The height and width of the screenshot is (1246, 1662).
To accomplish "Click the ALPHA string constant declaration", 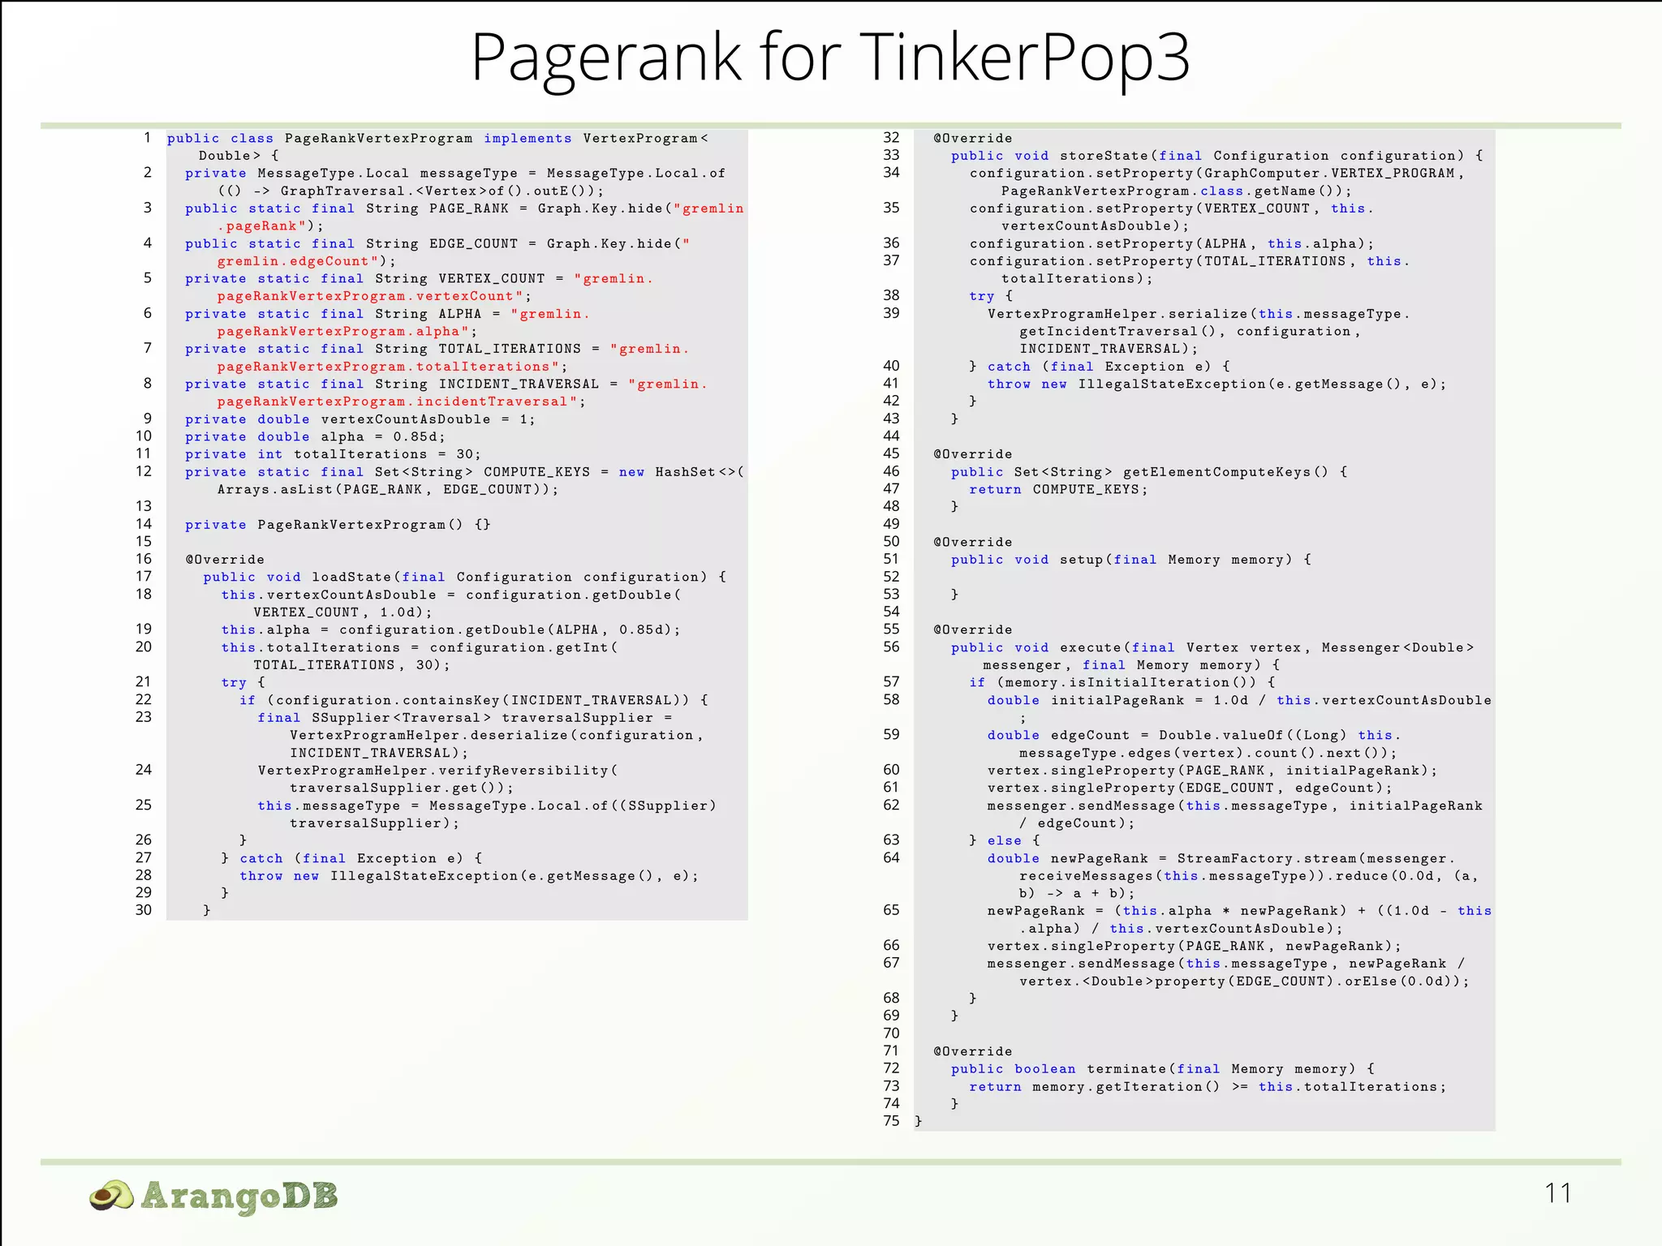I will coord(387,322).
